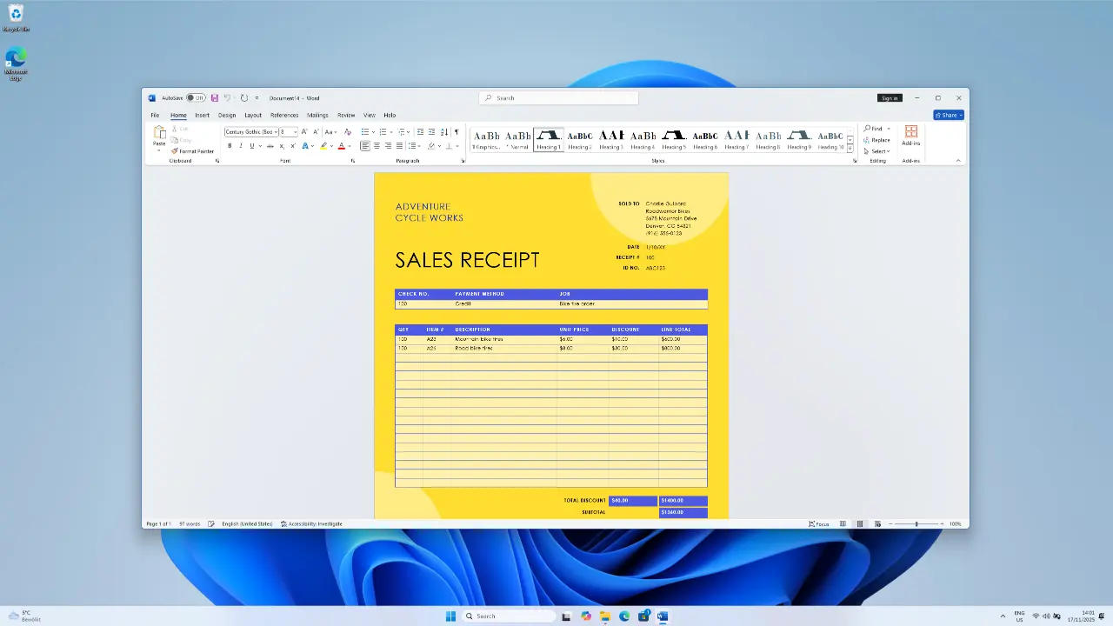The height and width of the screenshot is (626, 1113).
Task: Switch to the Review tab
Action: [346, 115]
